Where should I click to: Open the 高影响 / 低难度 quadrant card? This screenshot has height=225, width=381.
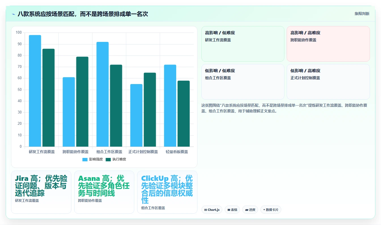point(243,44)
